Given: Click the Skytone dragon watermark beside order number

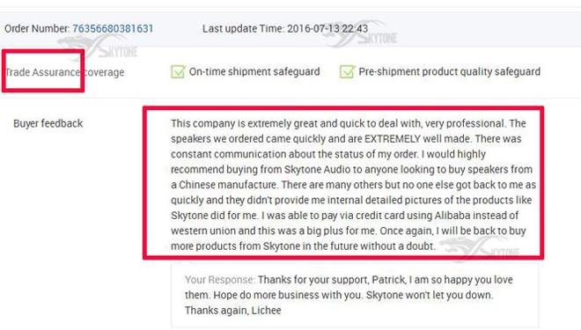Looking at the screenshot, I should tap(99, 47).
